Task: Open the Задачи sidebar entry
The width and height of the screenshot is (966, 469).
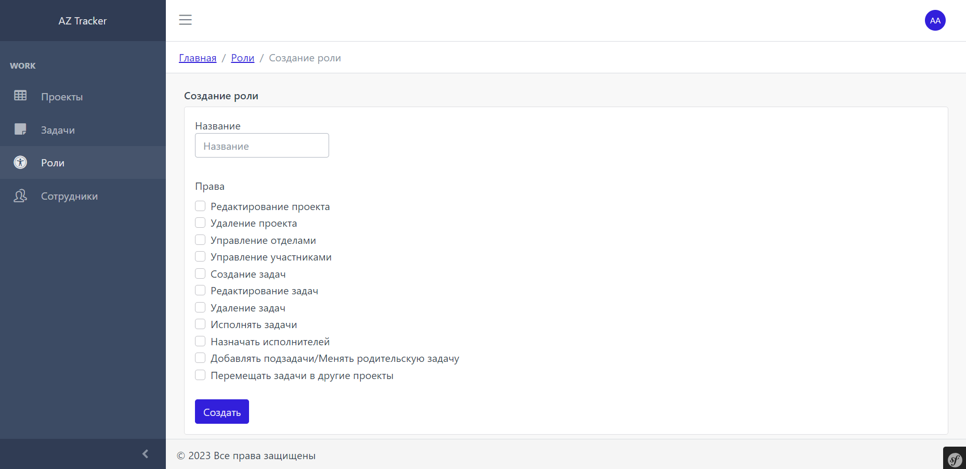Action: point(58,129)
